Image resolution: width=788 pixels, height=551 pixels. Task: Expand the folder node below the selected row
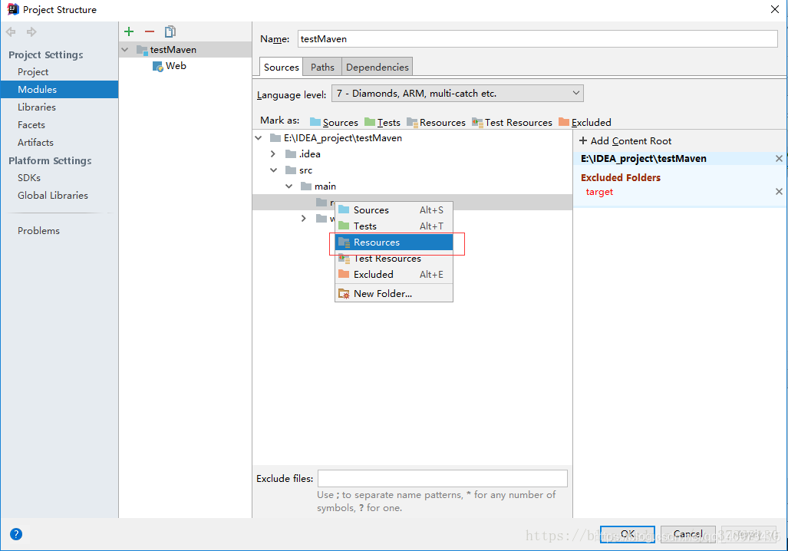coord(304,218)
